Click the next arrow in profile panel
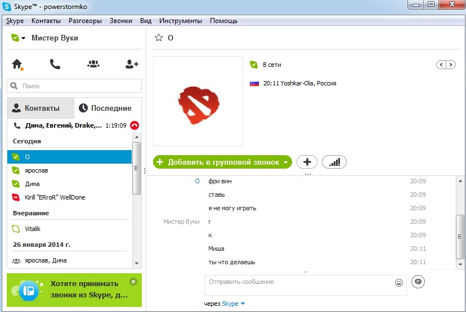The width and height of the screenshot is (466, 312). pyautogui.click(x=451, y=65)
